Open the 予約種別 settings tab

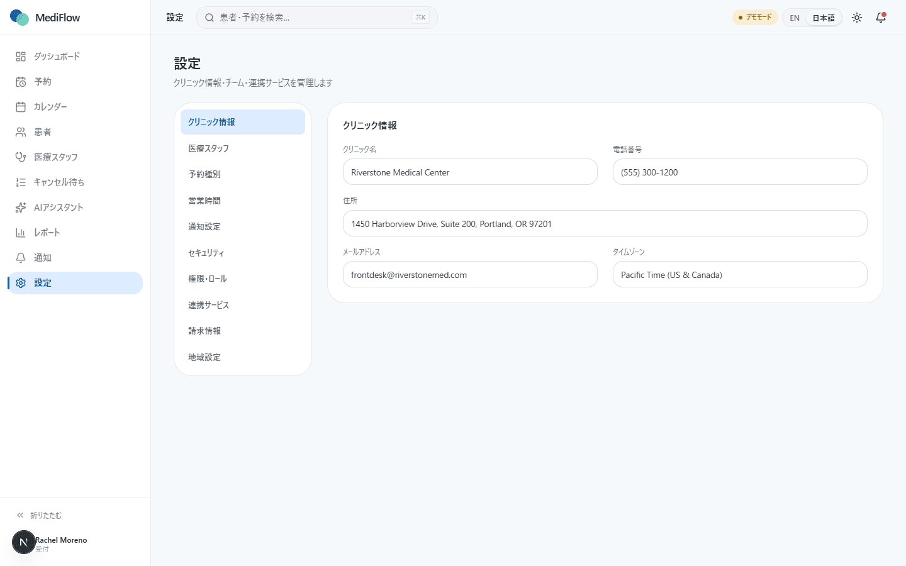point(243,174)
